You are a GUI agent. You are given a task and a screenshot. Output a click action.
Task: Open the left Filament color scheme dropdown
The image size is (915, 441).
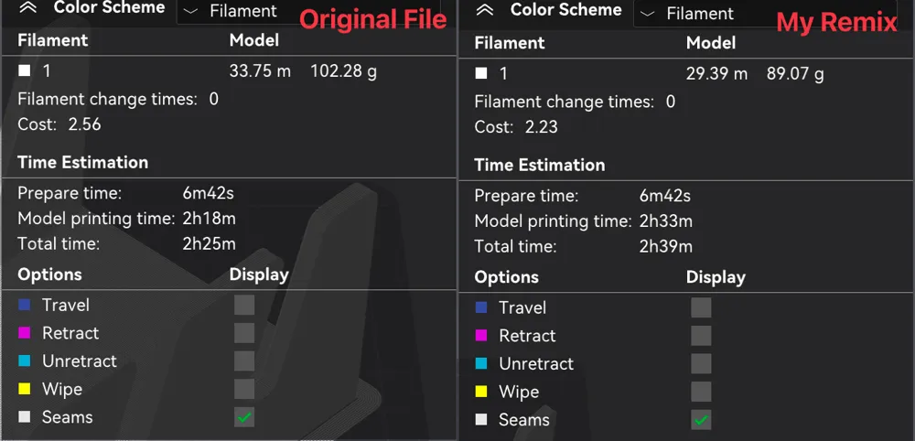[308, 12]
